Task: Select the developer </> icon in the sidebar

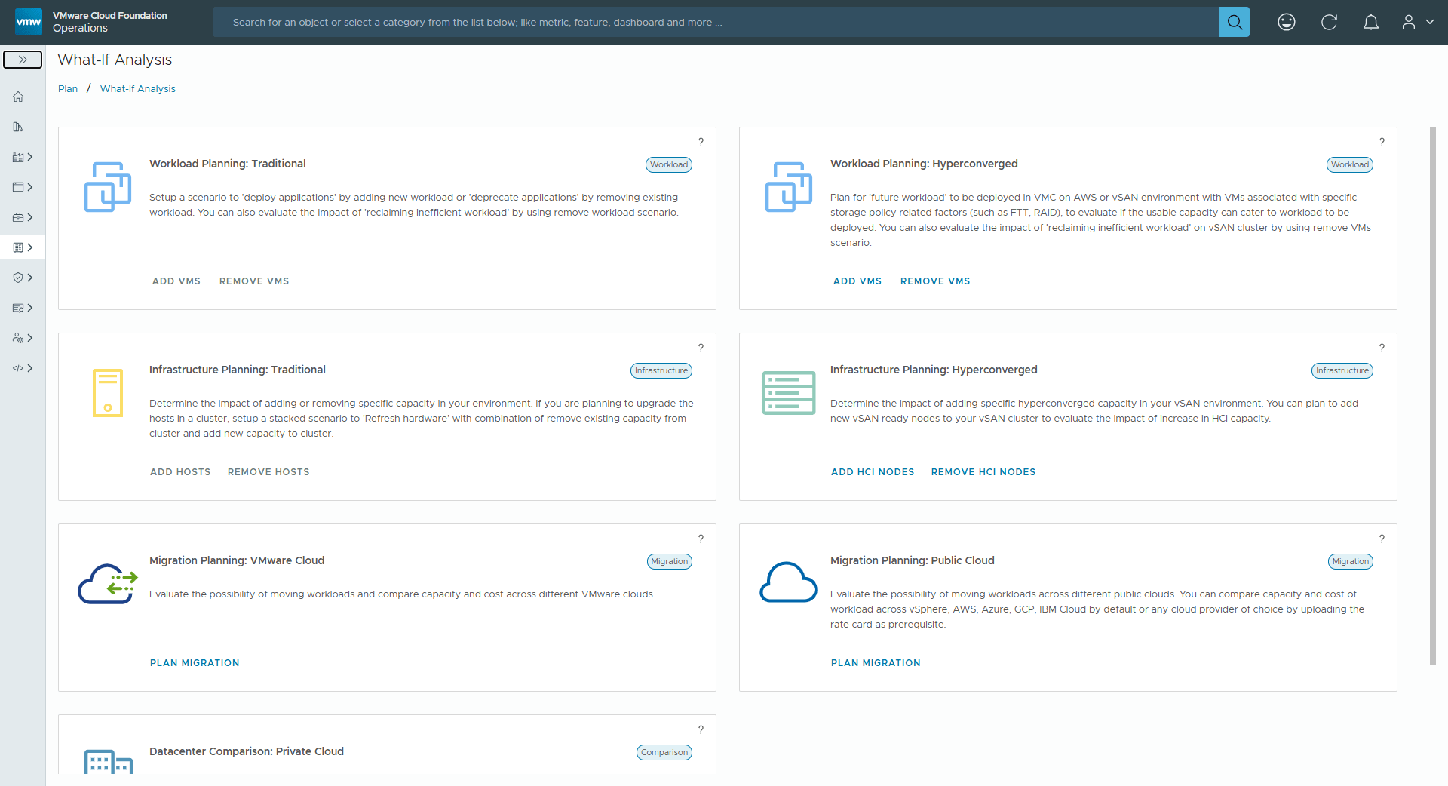Action: point(20,368)
